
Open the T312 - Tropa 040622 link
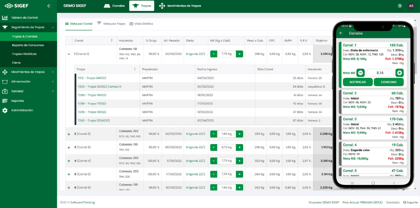(92, 78)
